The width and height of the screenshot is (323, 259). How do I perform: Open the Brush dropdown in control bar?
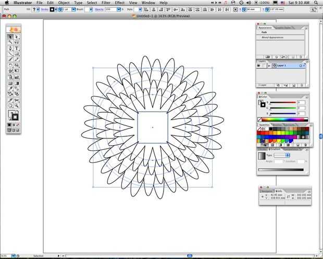[x=91, y=9]
